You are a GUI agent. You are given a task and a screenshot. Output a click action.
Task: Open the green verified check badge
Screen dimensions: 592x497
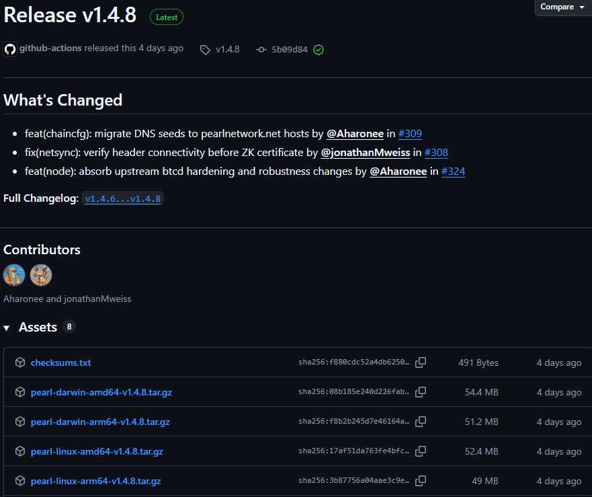319,50
